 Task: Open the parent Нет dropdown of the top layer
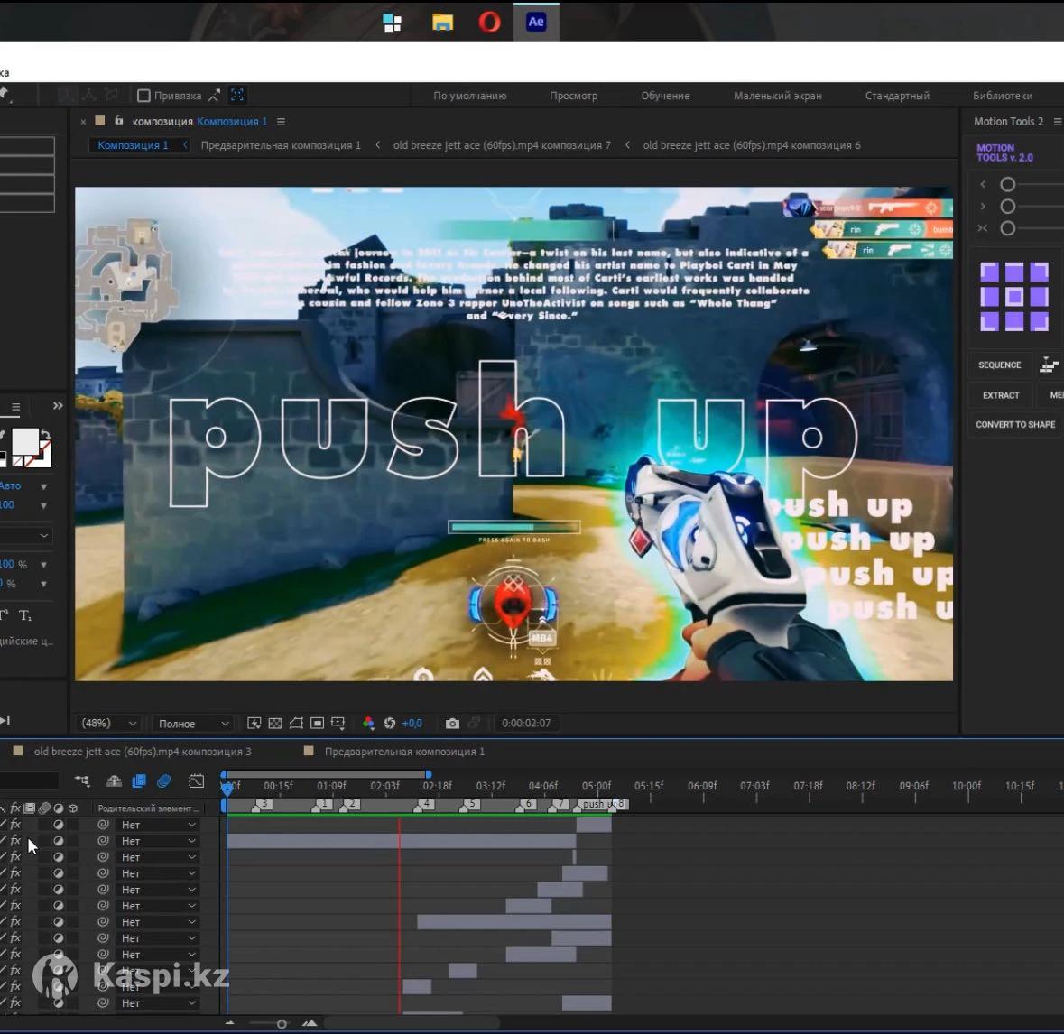click(x=159, y=825)
